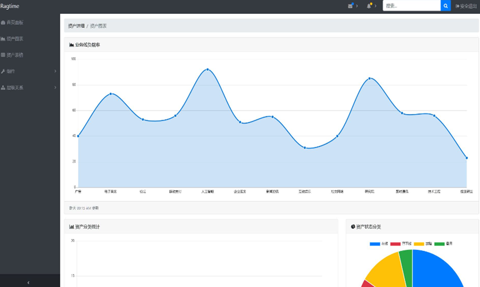This screenshot has width=480, height=287.
Task: Click the bar chart icon beside 资产分类统计
Action: tap(71, 227)
